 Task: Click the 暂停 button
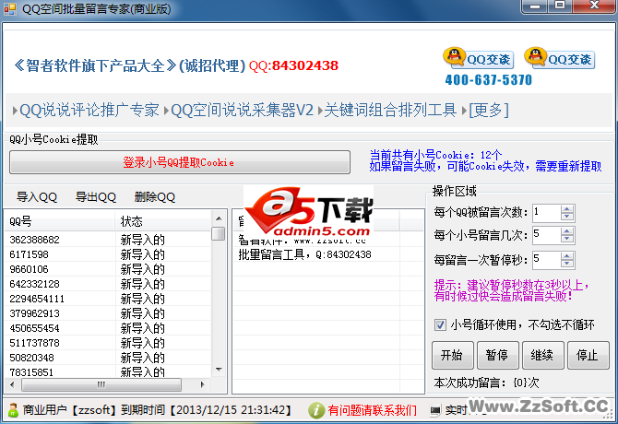coord(497,355)
